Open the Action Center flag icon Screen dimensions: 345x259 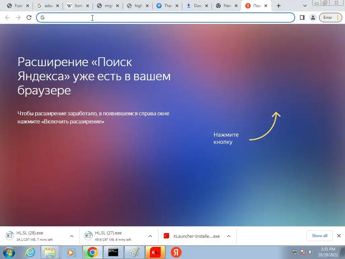(x=303, y=252)
